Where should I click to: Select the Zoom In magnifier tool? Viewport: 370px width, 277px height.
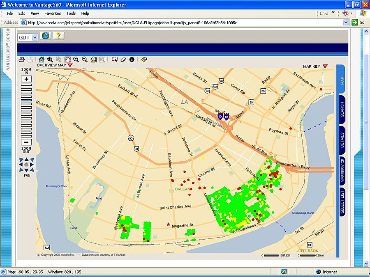click(76, 60)
